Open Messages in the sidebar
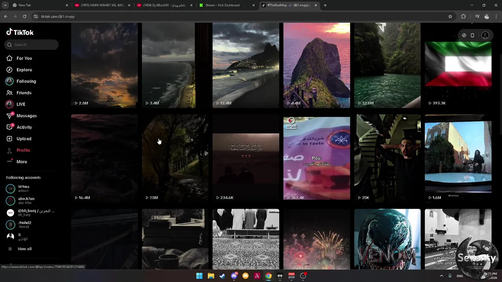The height and width of the screenshot is (282, 502). click(26, 116)
